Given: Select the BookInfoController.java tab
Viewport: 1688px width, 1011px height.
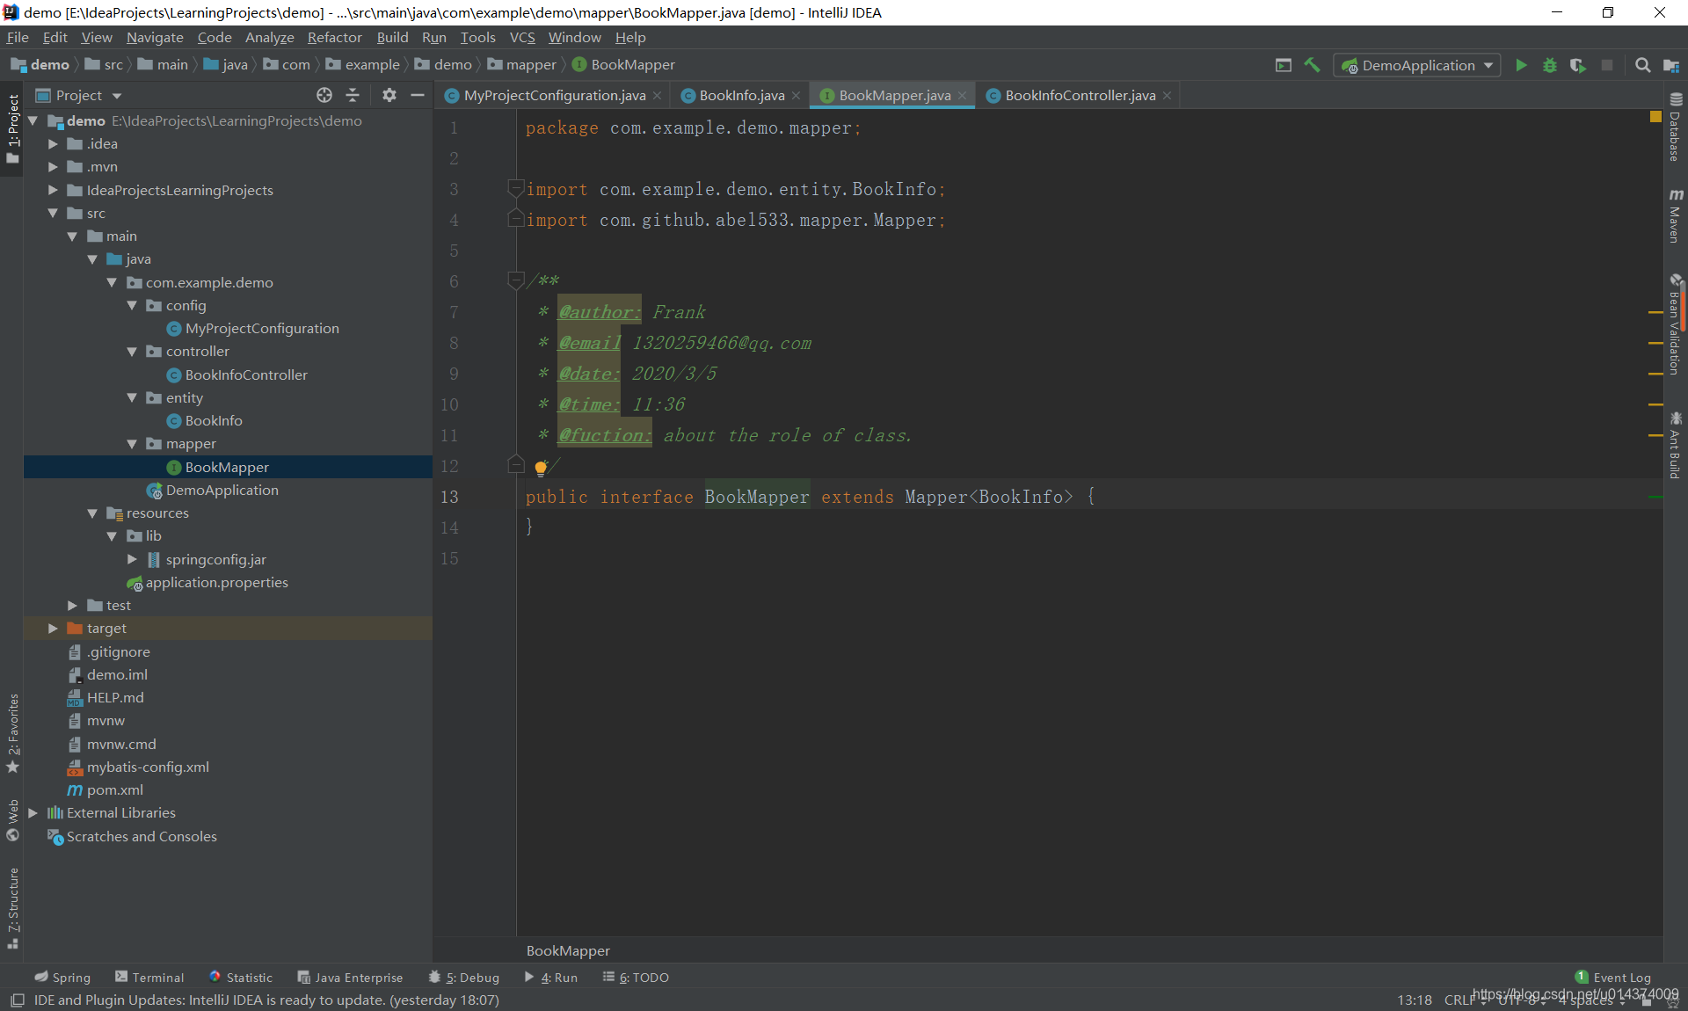Looking at the screenshot, I should tap(1075, 95).
